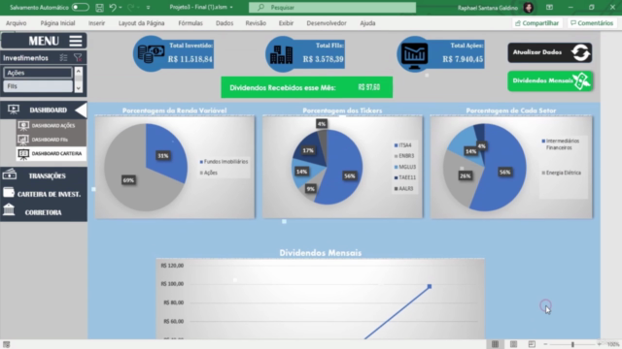
Task: Open the Exibir tab
Action: point(286,23)
